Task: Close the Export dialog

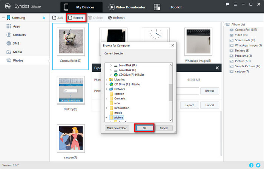Action: coord(217,68)
